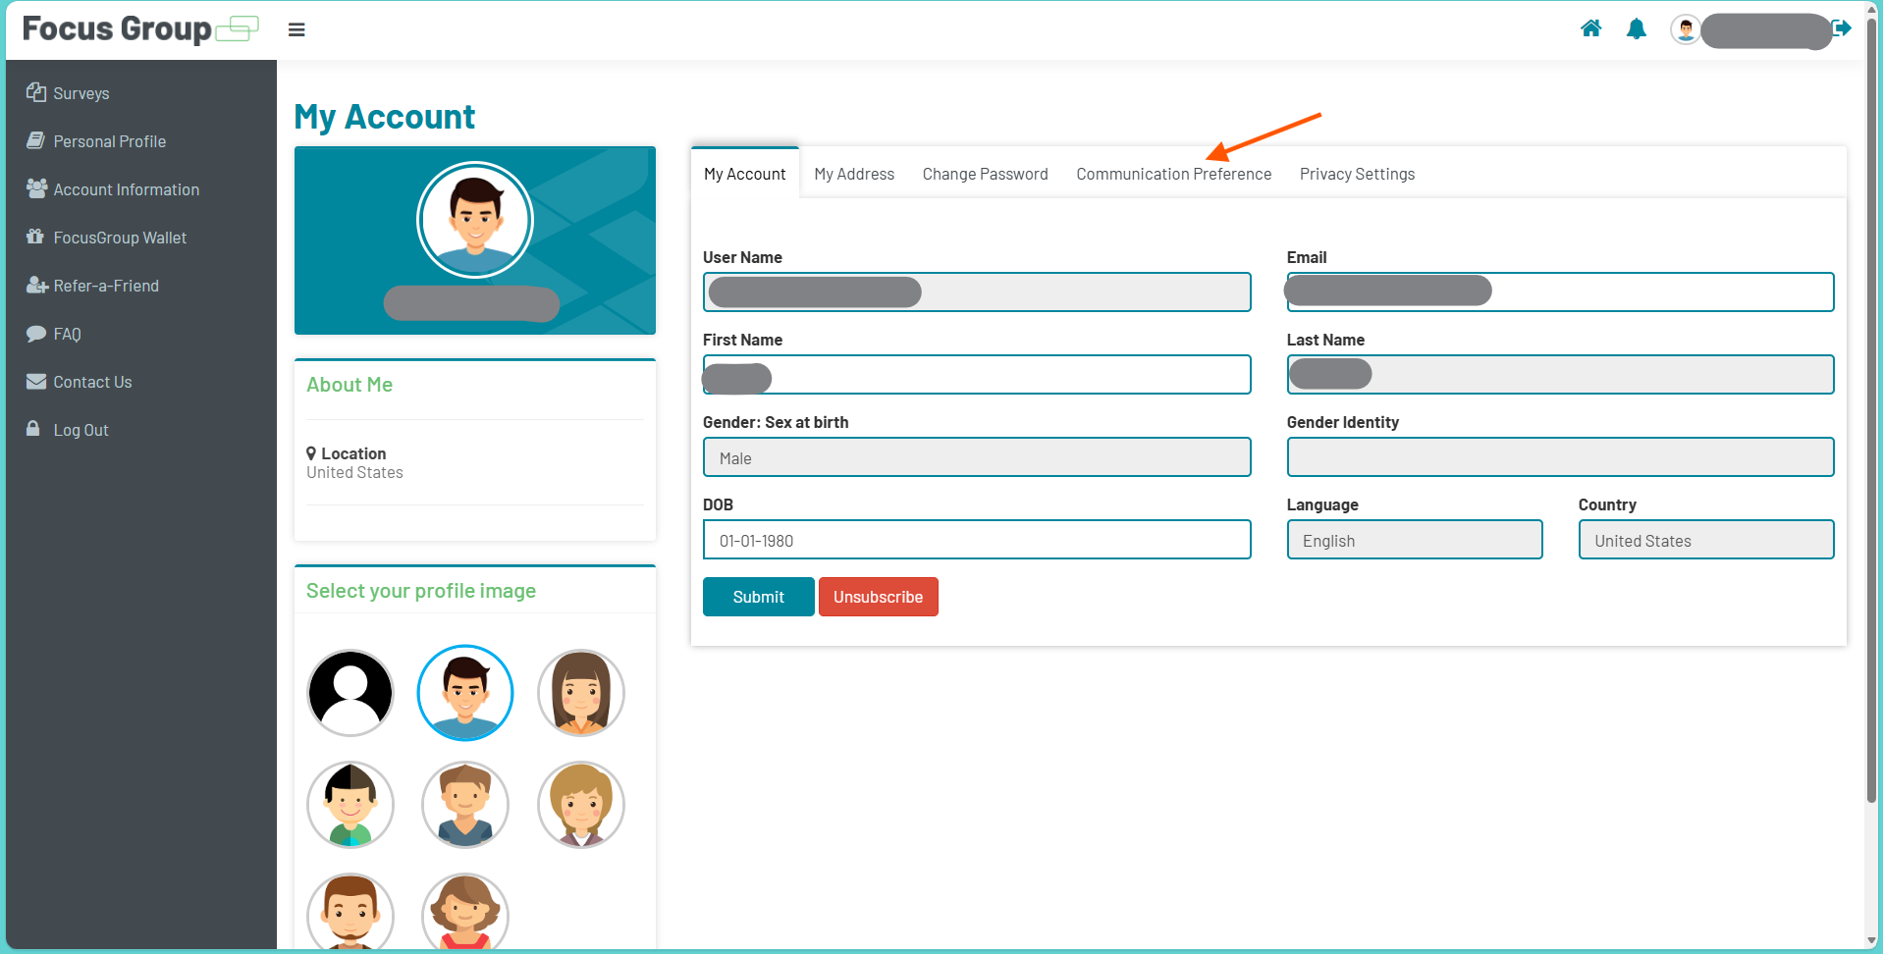The width and height of the screenshot is (1883, 954).
Task: Go to home via house icon
Action: tap(1591, 28)
